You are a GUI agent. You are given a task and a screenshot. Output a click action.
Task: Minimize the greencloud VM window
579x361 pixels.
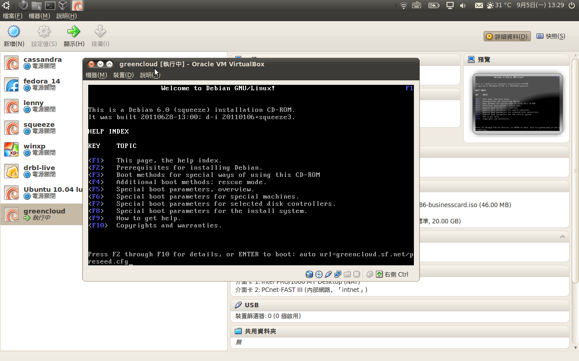click(100, 64)
